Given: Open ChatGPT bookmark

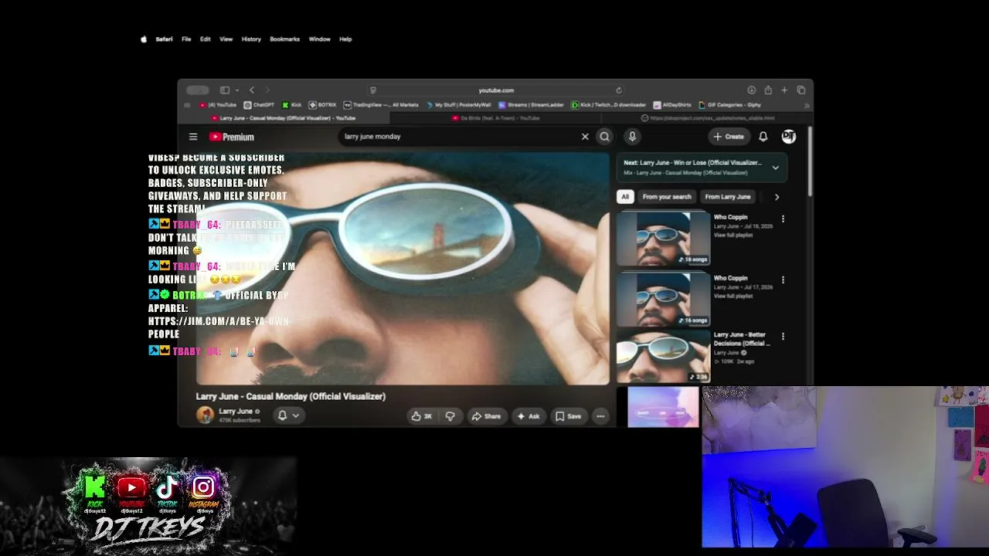Looking at the screenshot, I should coord(259,105).
